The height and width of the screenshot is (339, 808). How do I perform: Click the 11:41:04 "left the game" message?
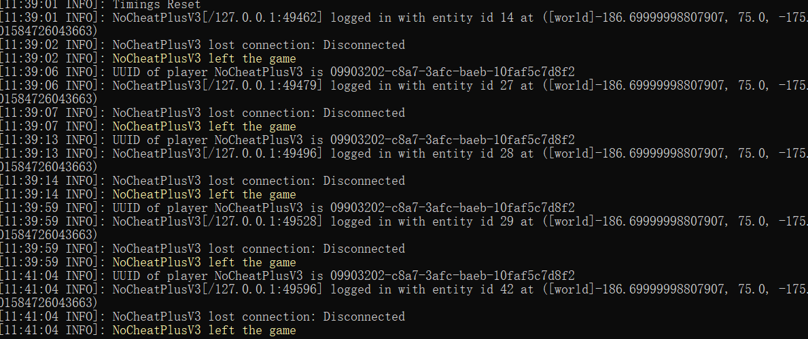(x=204, y=330)
